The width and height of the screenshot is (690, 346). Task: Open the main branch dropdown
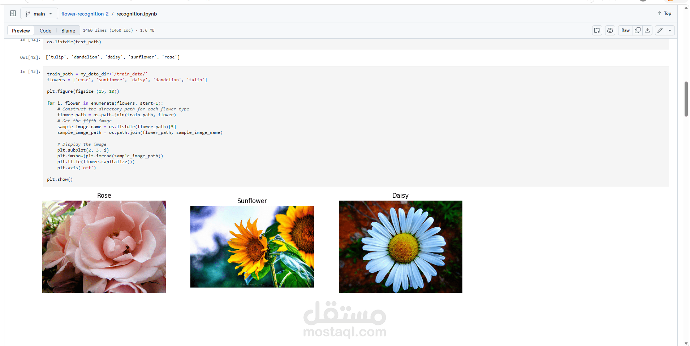click(39, 13)
